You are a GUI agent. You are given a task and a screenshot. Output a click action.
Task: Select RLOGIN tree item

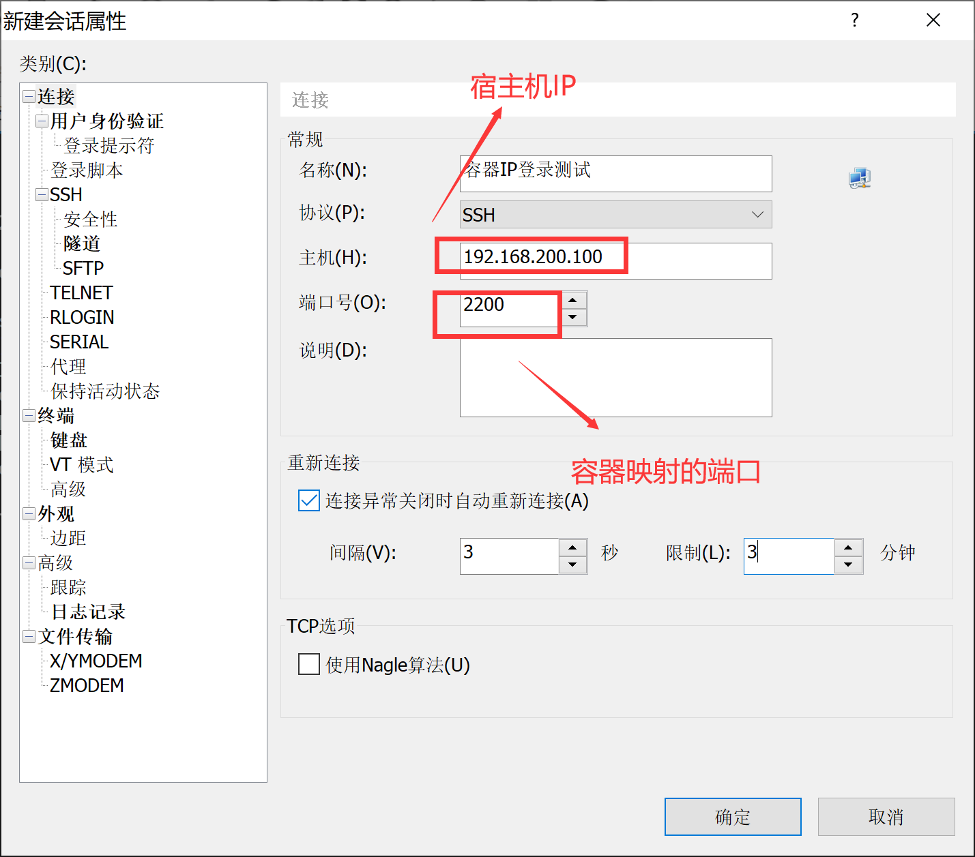tap(82, 318)
